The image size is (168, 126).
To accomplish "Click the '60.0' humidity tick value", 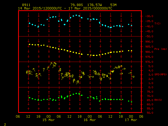I will [150, 104].
